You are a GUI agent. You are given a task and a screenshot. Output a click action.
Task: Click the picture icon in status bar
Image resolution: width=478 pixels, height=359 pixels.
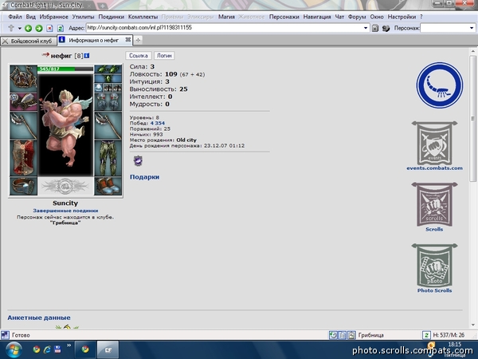[x=351, y=335]
